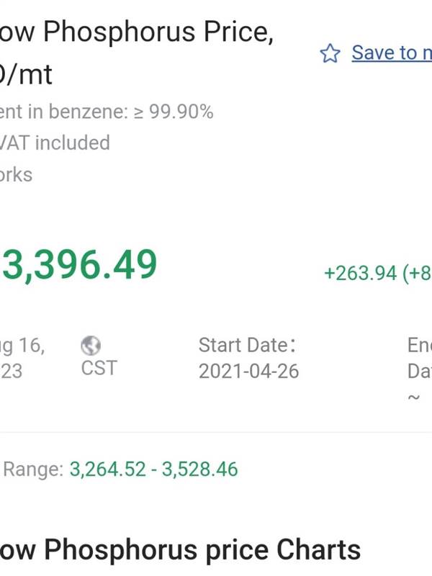Viewport: 432px width, 576px height.
Task: Click the orks delivery terms text
Action: [16, 174]
